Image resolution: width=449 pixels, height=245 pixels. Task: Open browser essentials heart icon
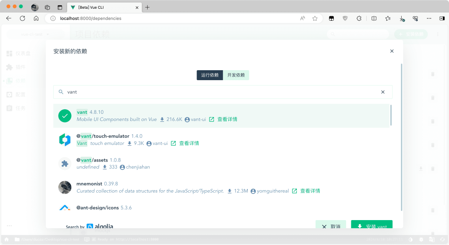tap(415, 18)
